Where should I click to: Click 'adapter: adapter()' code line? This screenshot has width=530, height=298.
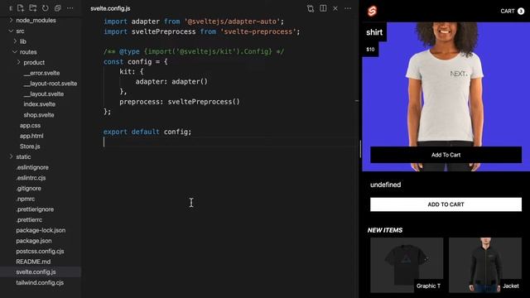pyautogui.click(x=171, y=81)
